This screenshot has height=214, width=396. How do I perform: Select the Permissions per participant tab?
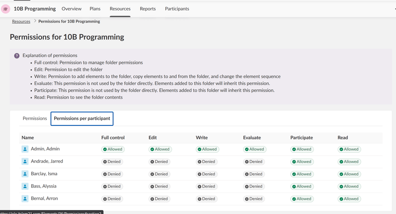click(x=82, y=118)
